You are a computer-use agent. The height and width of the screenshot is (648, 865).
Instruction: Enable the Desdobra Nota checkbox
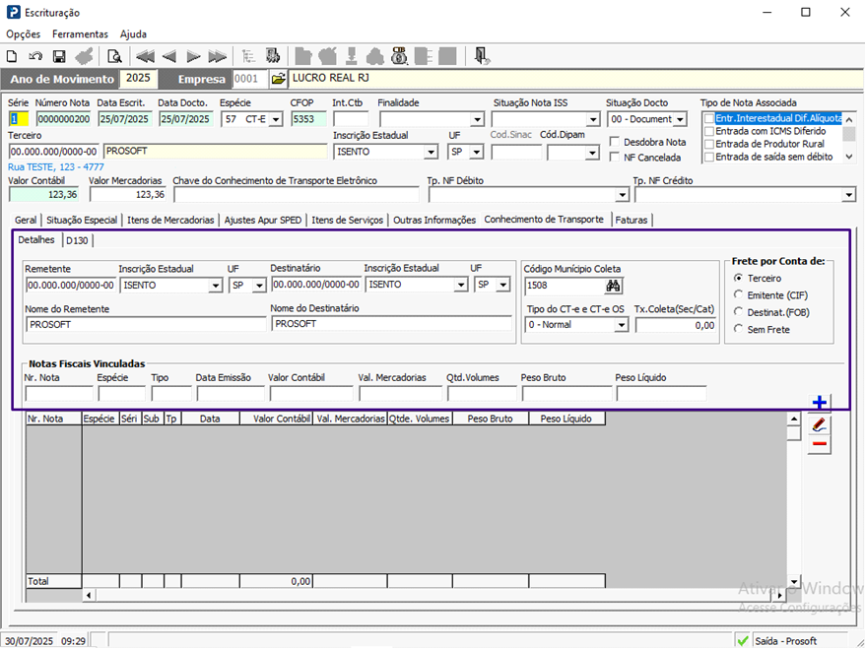(615, 142)
